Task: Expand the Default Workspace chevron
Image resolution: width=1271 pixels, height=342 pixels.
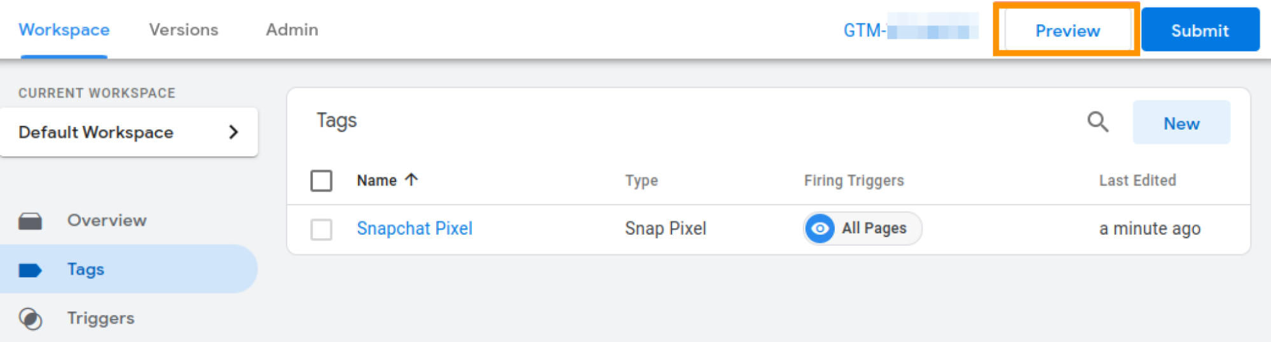Action: [233, 132]
